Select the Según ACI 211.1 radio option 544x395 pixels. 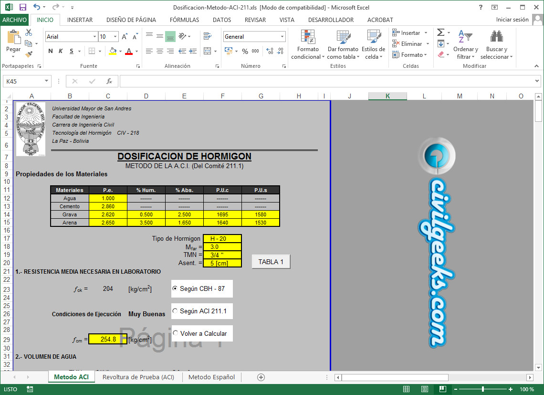coord(175,311)
